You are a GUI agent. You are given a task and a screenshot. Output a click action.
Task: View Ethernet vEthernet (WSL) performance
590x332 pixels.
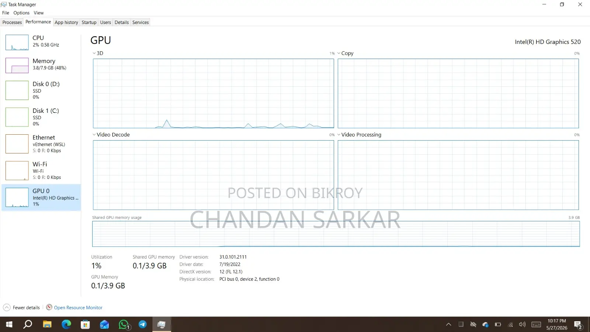tap(41, 144)
